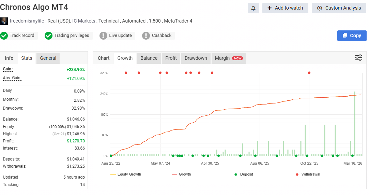This screenshot has width=369, height=195.
Task: Click the freedomismylife avatar thumbnail
Action: (x=4, y=21)
